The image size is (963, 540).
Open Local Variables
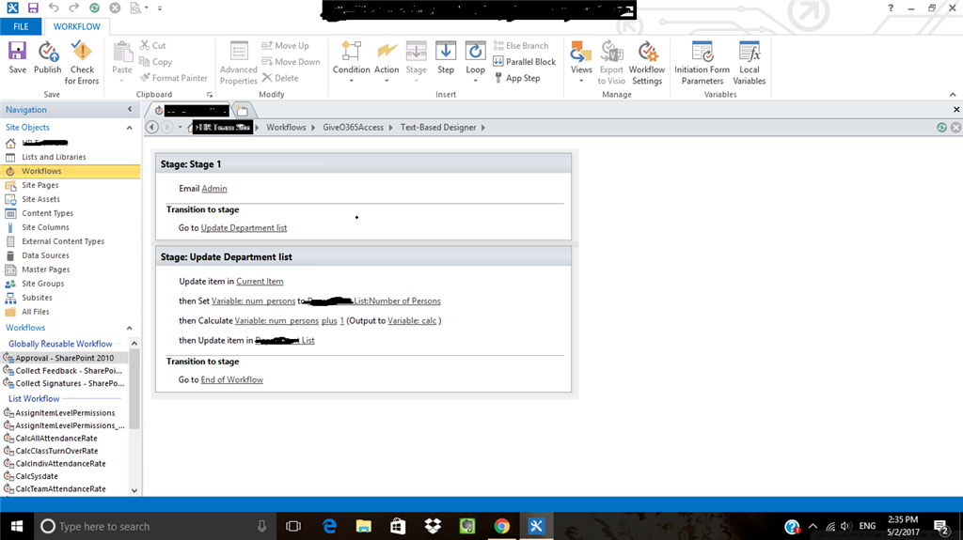point(750,63)
